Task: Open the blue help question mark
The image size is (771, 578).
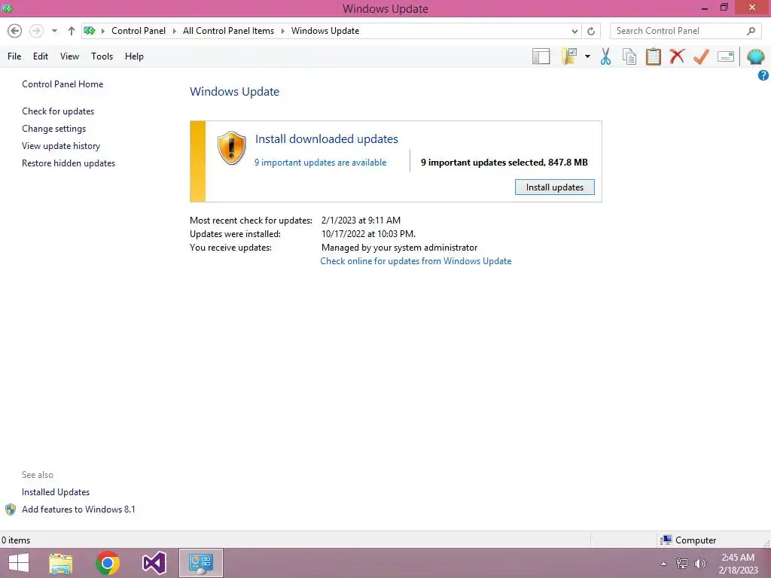Action: (x=763, y=75)
